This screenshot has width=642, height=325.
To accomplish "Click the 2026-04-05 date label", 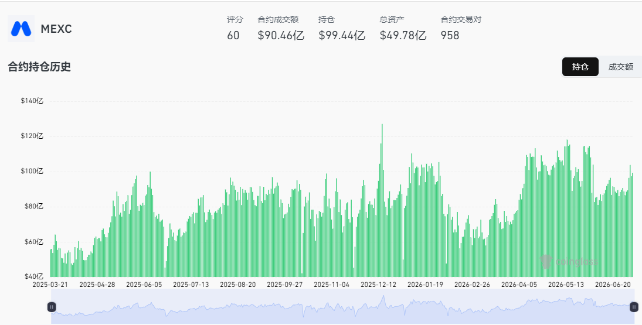I will point(519,284).
